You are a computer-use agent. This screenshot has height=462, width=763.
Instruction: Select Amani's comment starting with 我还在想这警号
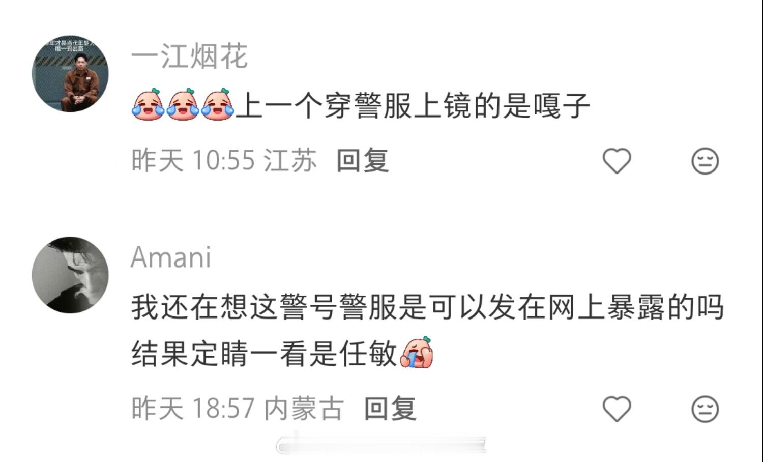427,330
